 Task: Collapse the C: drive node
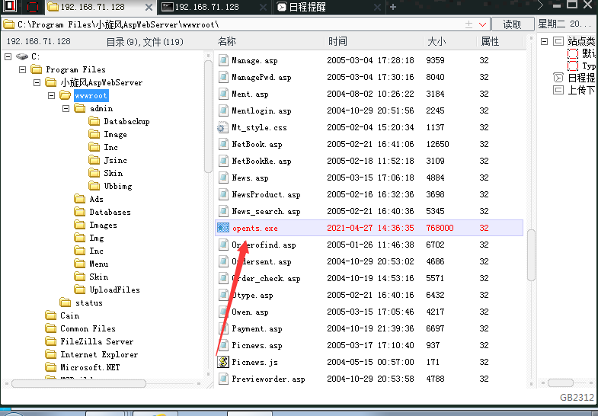(8, 57)
